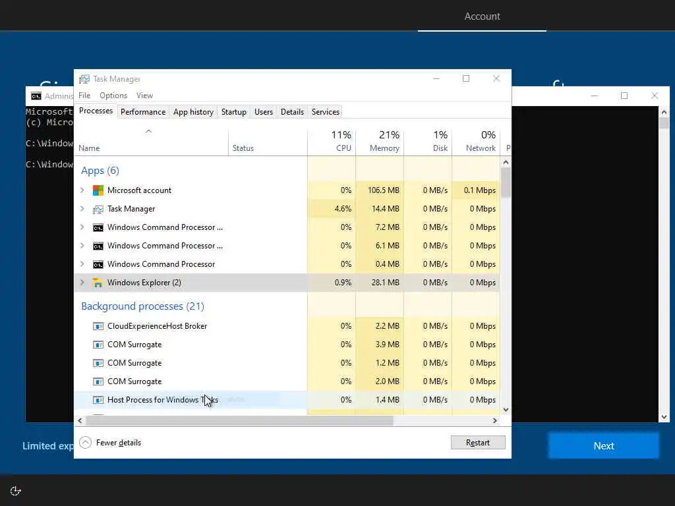This screenshot has height=506, width=675.
Task: Expand the 0.4 MB Windows Command Processor row
Action: point(82,264)
